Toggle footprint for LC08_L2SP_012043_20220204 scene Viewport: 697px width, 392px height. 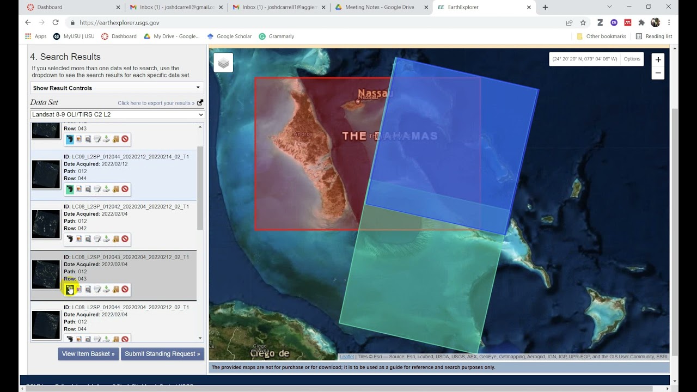pos(70,289)
